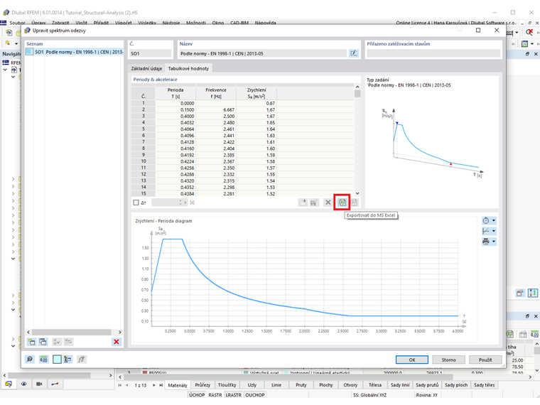Click period cell 0.1500 in row 2

[x=175, y=109]
